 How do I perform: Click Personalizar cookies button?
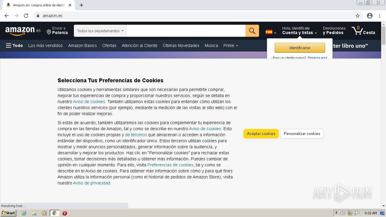pyautogui.click(x=302, y=134)
